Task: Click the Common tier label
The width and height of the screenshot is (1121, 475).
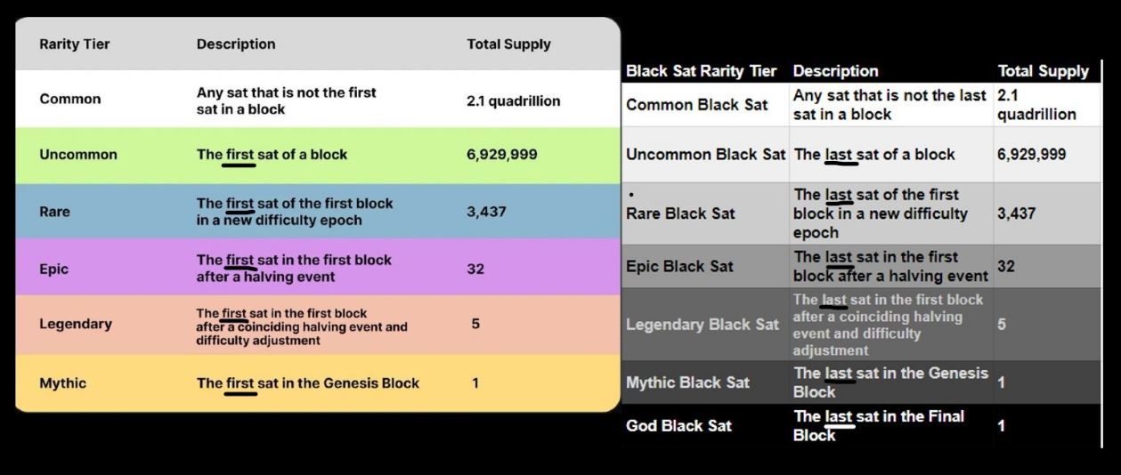Action: pyautogui.click(x=70, y=99)
